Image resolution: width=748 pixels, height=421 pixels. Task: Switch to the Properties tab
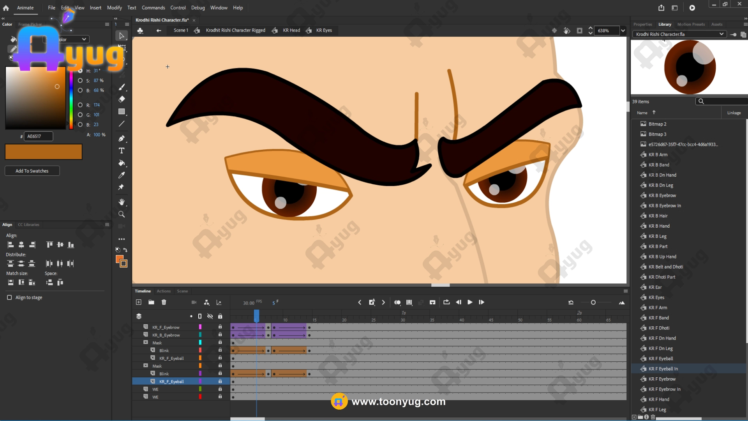[x=642, y=24]
